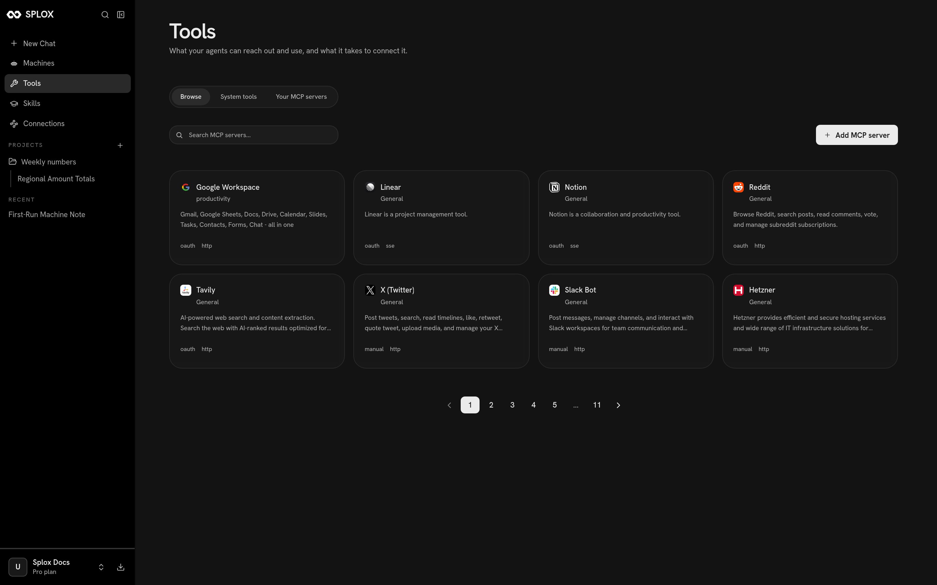Collapse the sidebar with the panel icon
Viewport: 937px width, 585px height.
[x=121, y=15]
